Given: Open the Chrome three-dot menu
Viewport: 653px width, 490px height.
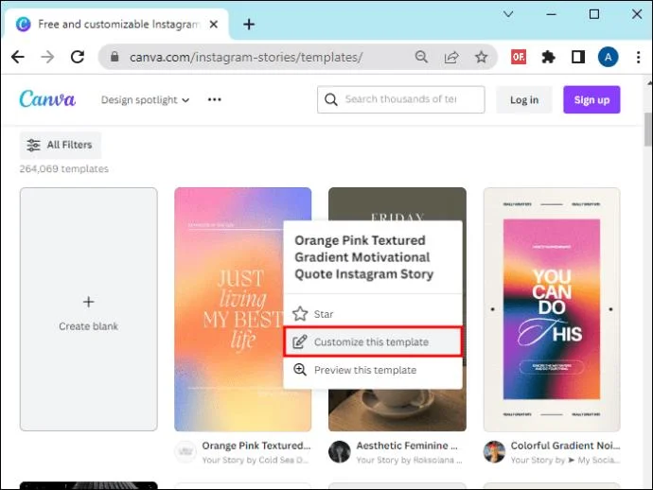Looking at the screenshot, I should coord(638,57).
